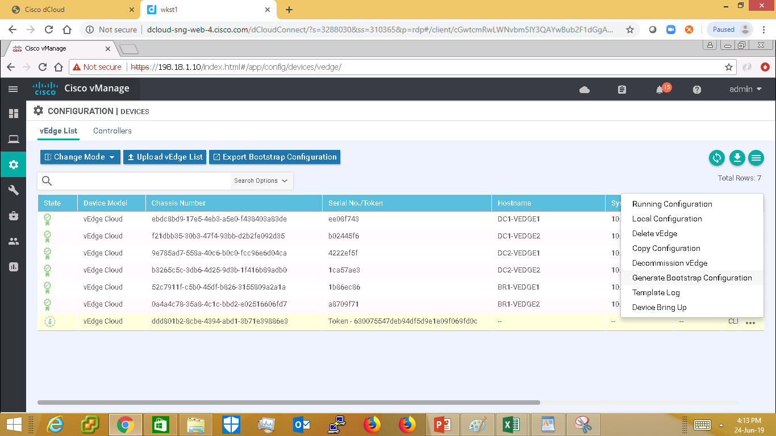
Task: Choose Generate Bootstrap Configuration
Action: (692, 278)
